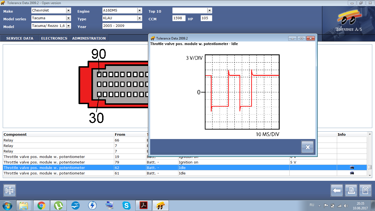Click the print document icon
375x211 pixels.
tap(351, 190)
